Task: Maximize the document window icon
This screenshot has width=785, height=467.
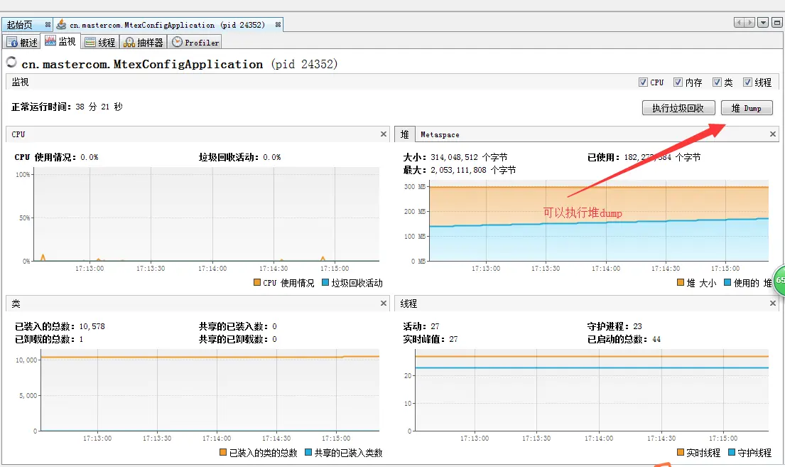Action: (x=776, y=23)
